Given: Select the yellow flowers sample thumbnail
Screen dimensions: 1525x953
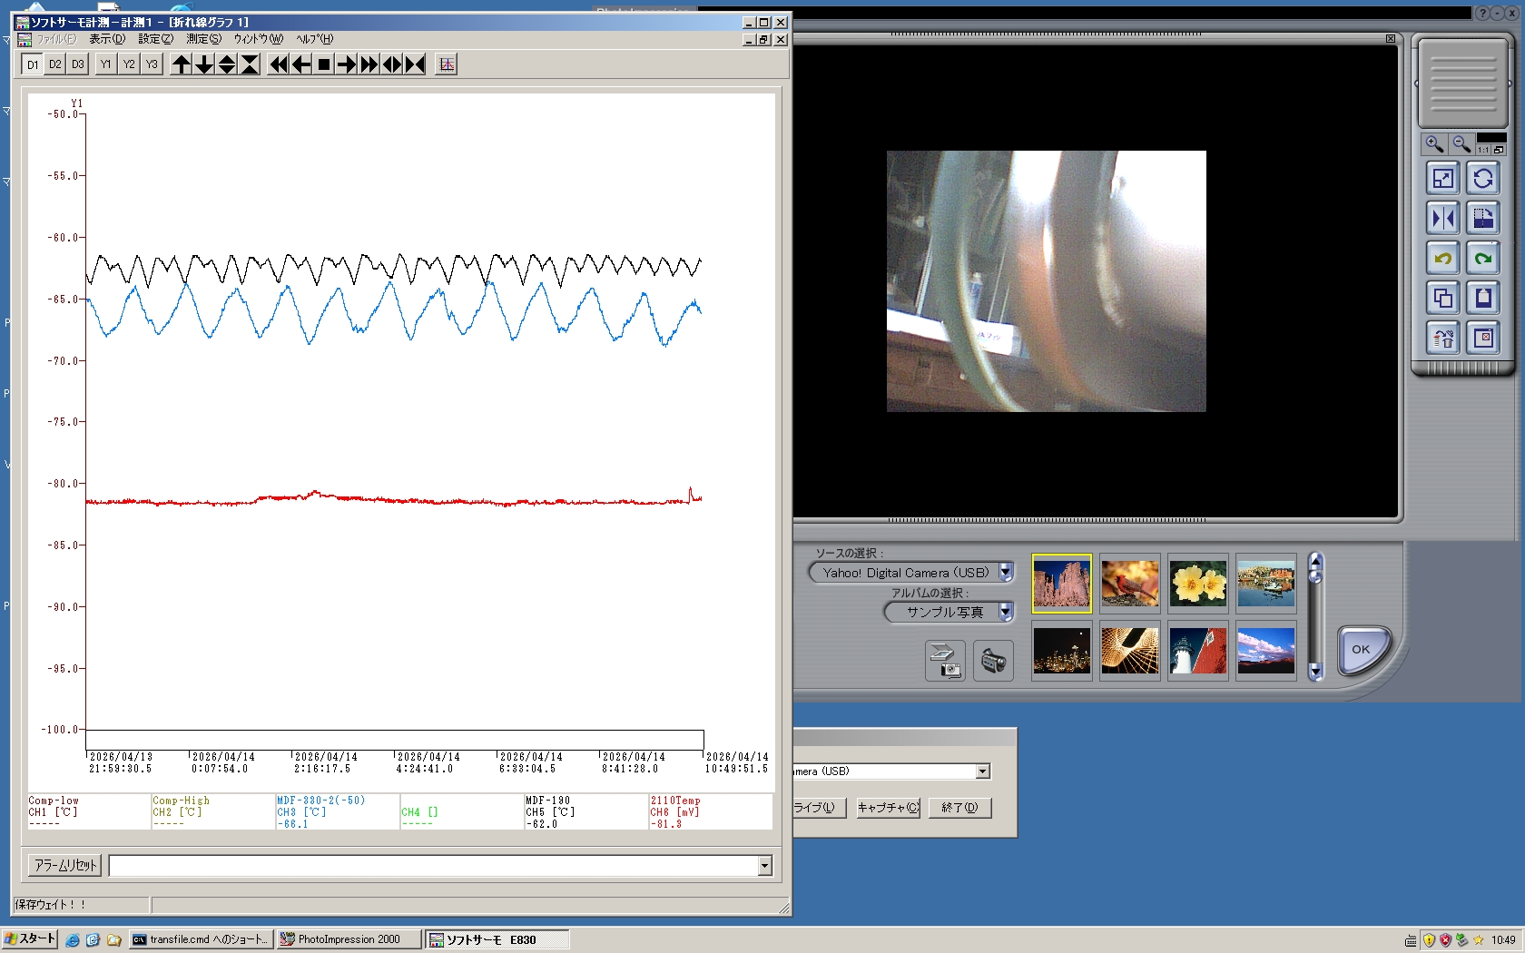Looking at the screenshot, I should point(1197,584).
